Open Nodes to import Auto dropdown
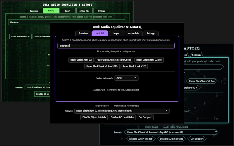The width and height of the screenshot is (234, 146). coord(126,78)
